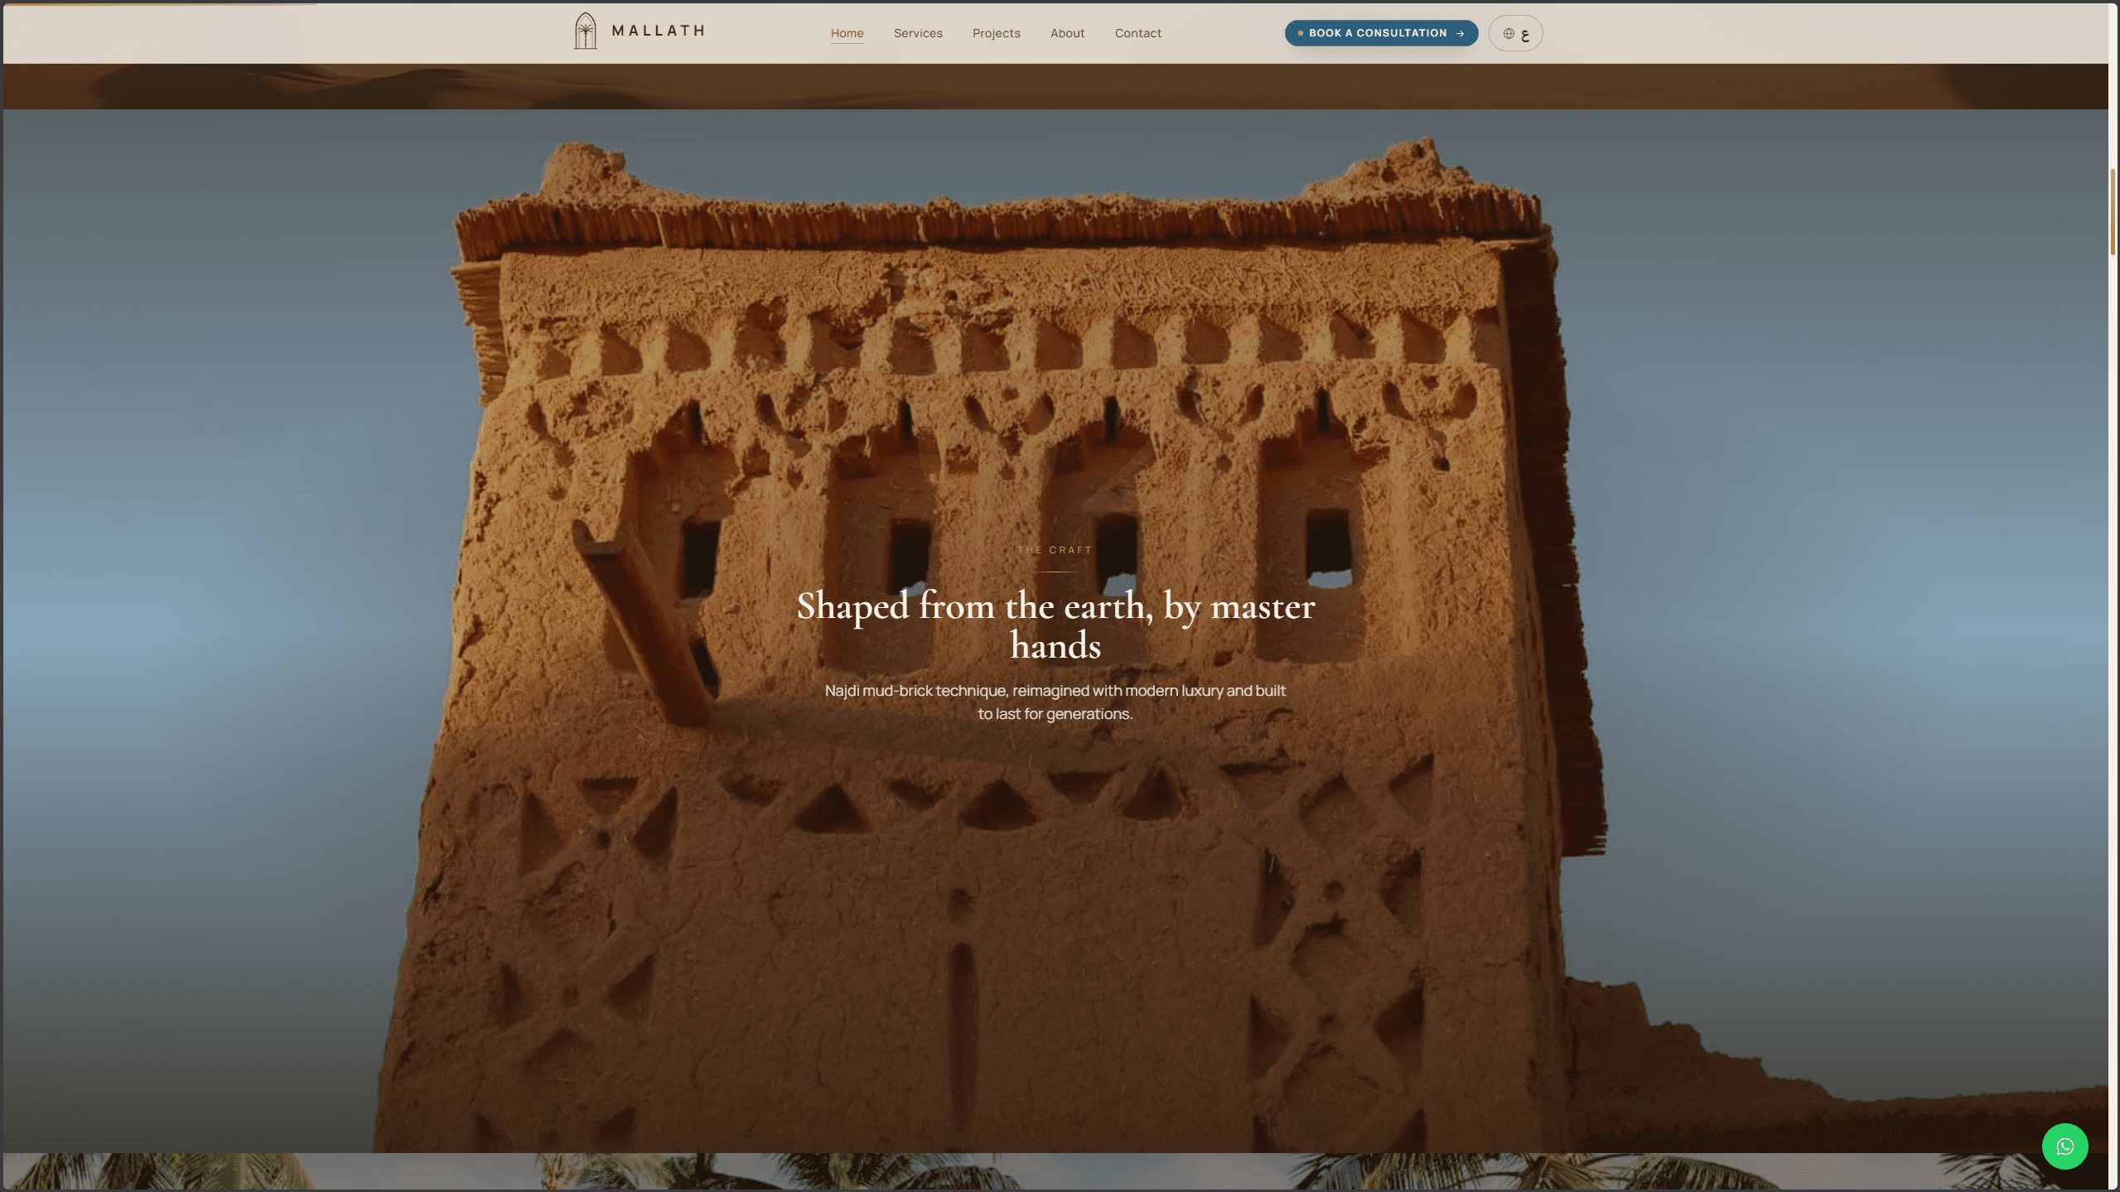Click the heading 'Shaped from the earth, by master hands'
The height and width of the screenshot is (1192, 2120).
pyautogui.click(x=1055, y=625)
